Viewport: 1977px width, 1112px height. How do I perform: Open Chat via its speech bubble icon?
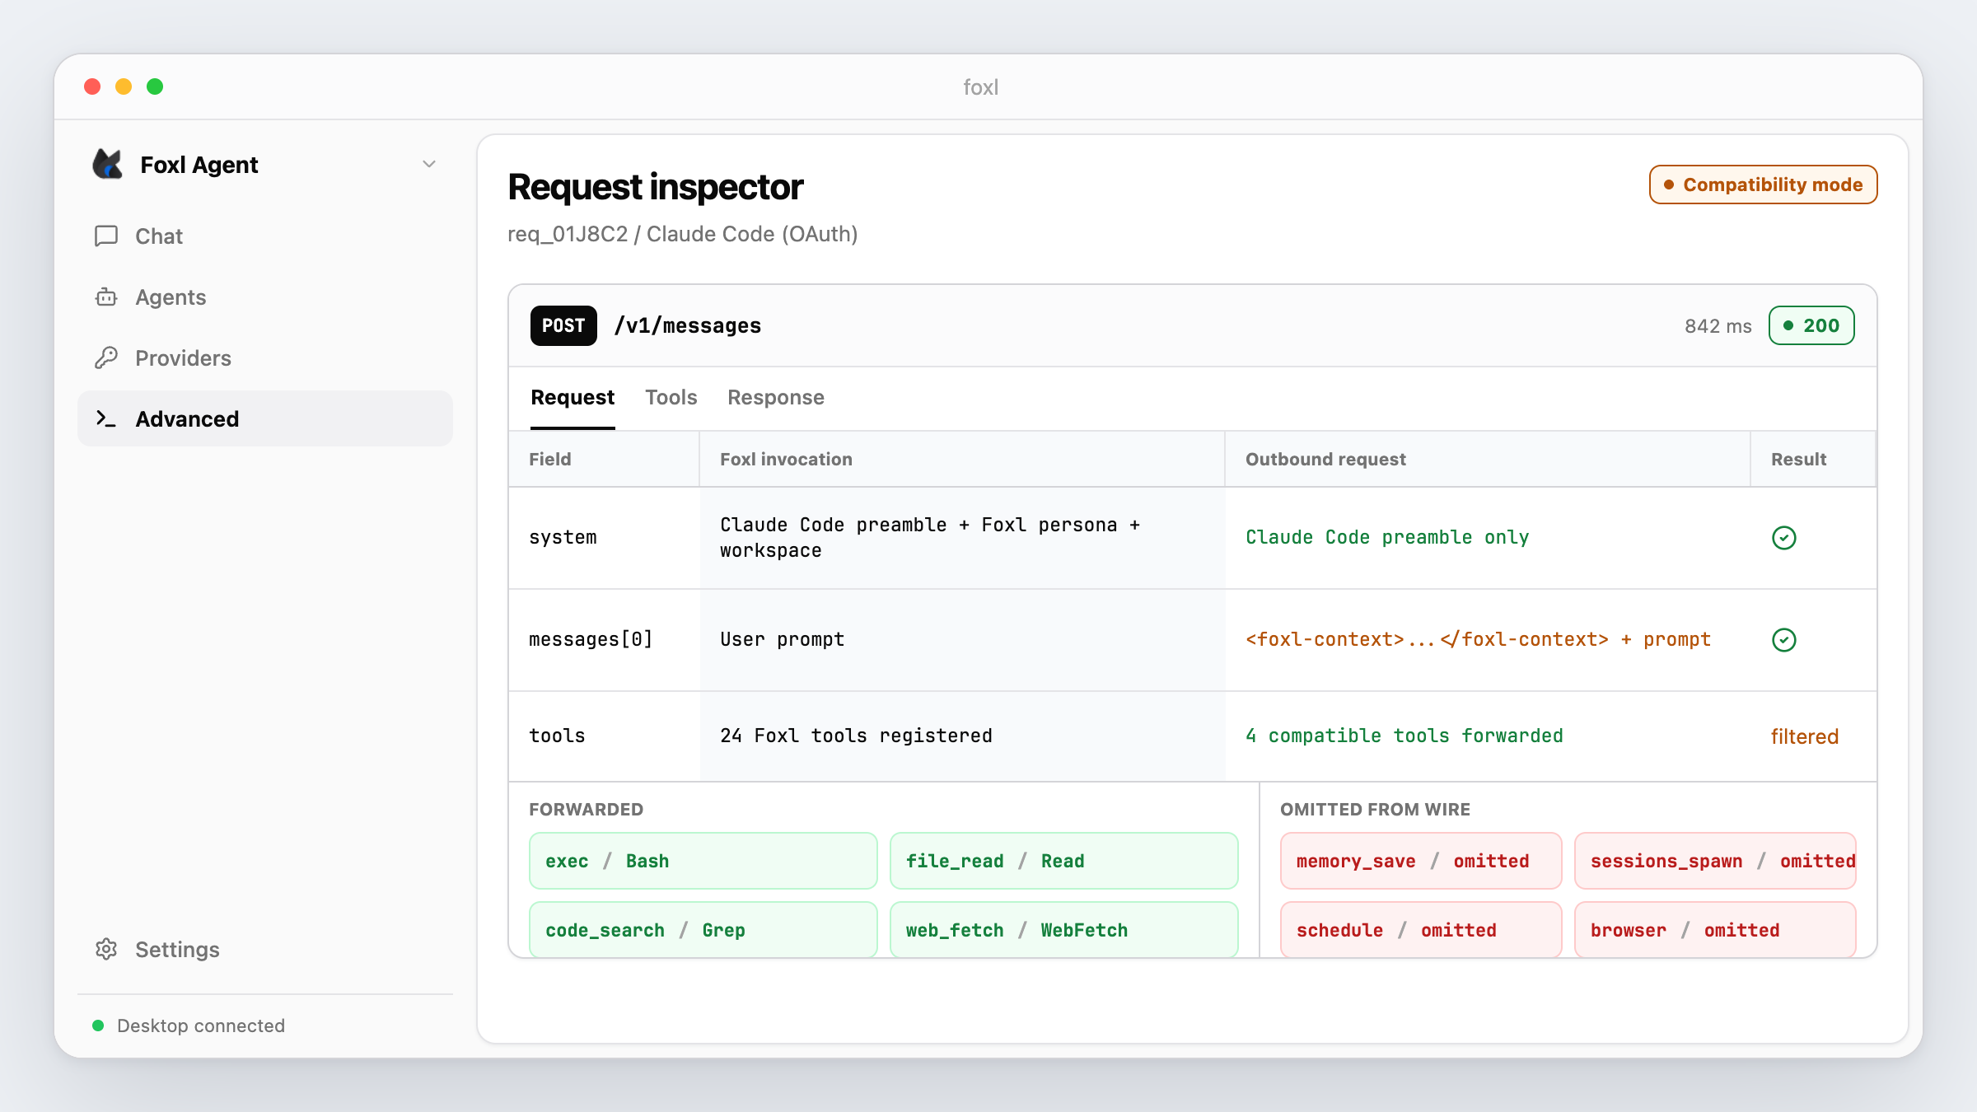pyautogui.click(x=106, y=236)
